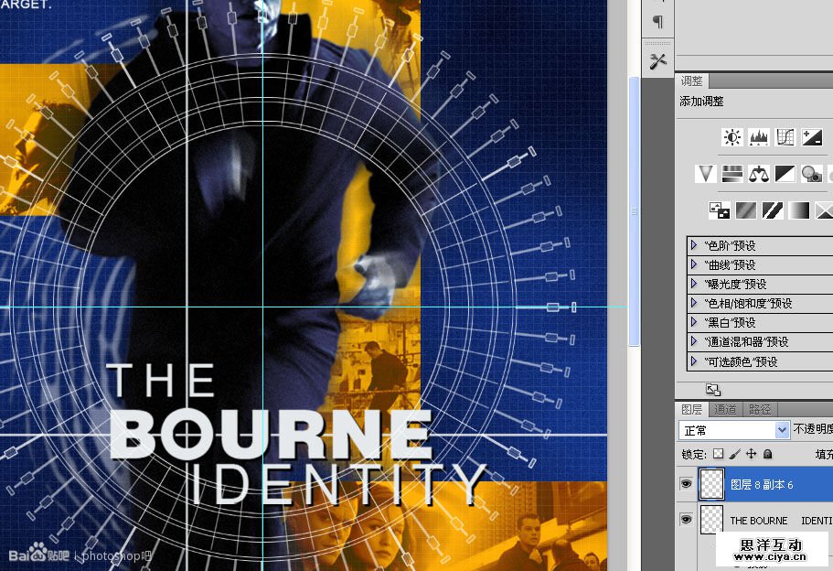Open the tool presets wrench icon

[x=657, y=61]
